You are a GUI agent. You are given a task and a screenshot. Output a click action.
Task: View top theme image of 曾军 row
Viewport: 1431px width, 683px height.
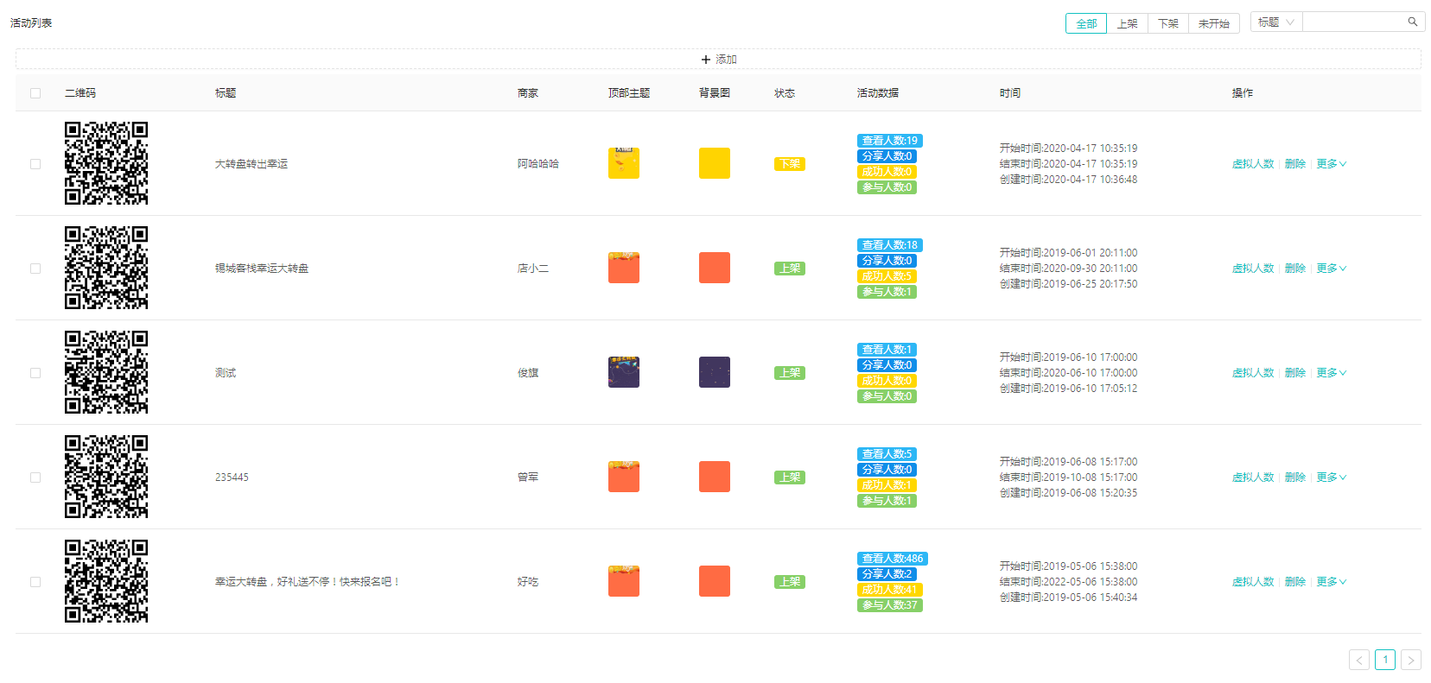[624, 477]
